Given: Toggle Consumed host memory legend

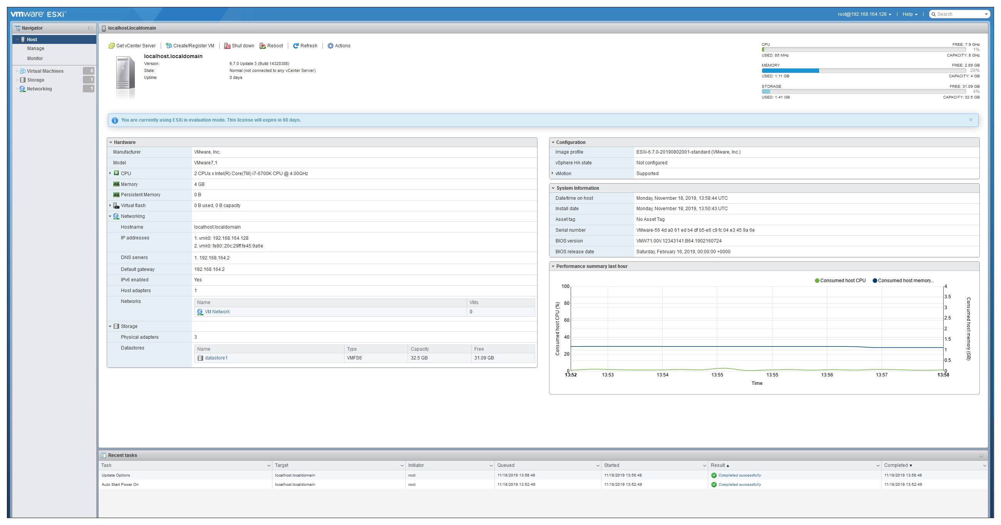Looking at the screenshot, I should pyautogui.click(x=904, y=281).
